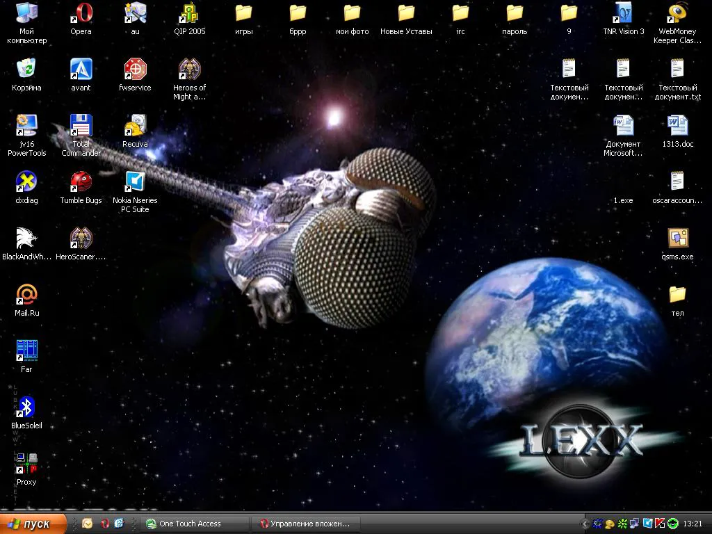
Task: Open the Heroes of Might shortcut
Action: click(x=190, y=79)
